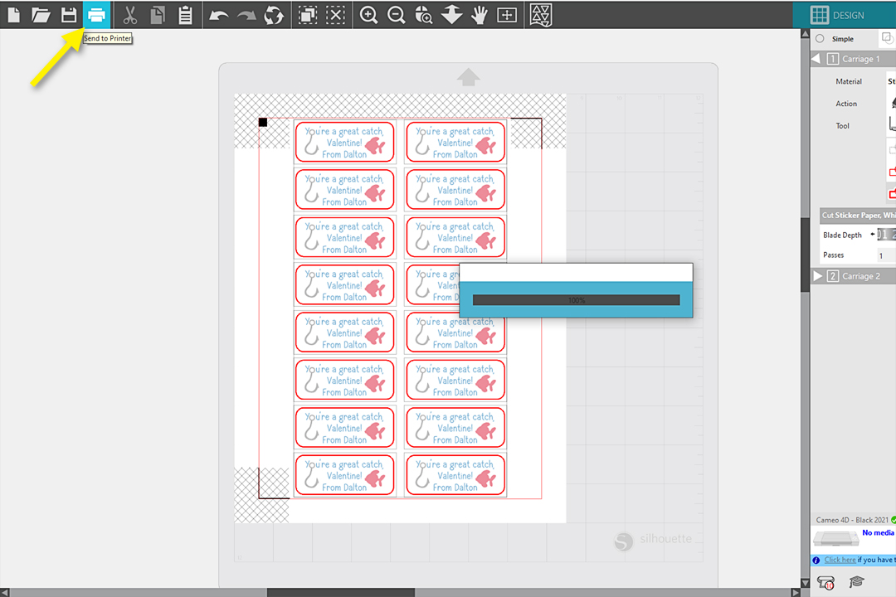Create a new document with the New icon
This screenshot has height=597, width=896.
[x=14, y=15]
